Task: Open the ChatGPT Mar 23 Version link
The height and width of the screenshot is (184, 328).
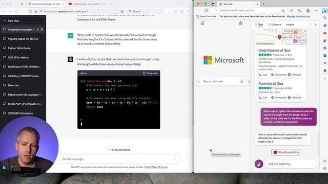Action: [x=156, y=167]
